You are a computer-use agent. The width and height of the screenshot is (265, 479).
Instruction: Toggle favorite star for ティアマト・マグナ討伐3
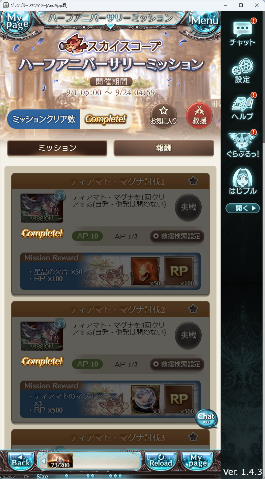(x=193, y=437)
